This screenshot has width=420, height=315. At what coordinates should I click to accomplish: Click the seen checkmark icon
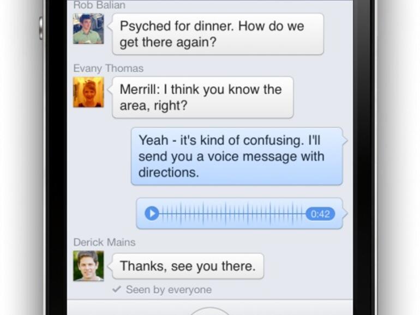click(x=117, y=289)
